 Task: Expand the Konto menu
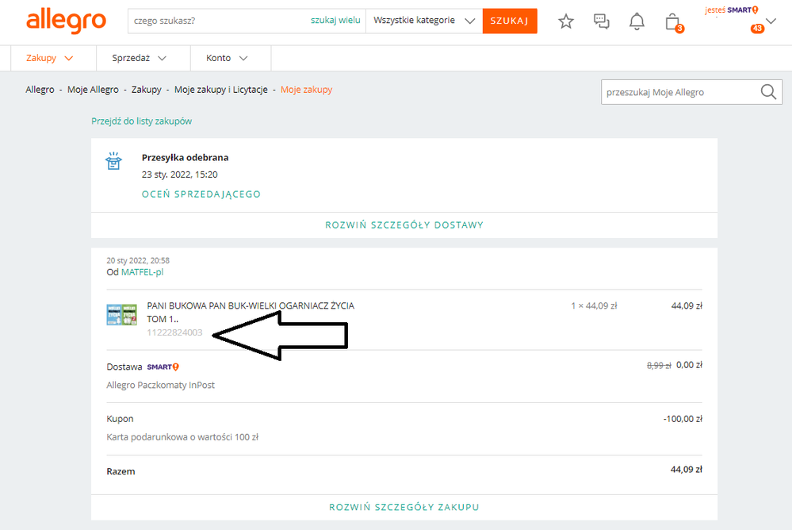227,58
